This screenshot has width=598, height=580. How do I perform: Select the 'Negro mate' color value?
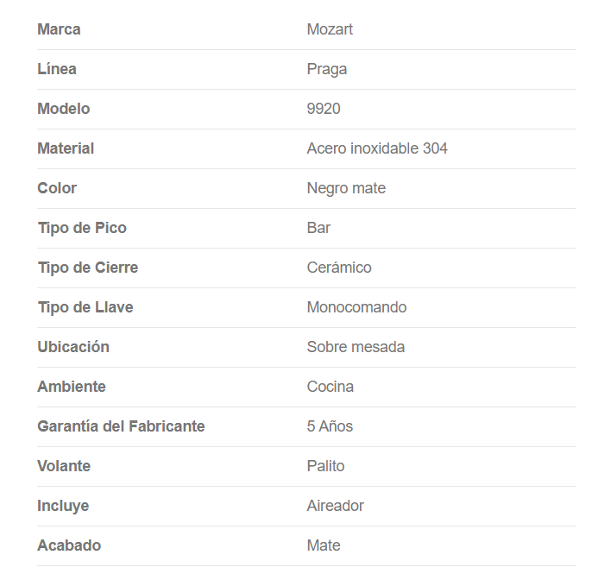tap(346, 188)
